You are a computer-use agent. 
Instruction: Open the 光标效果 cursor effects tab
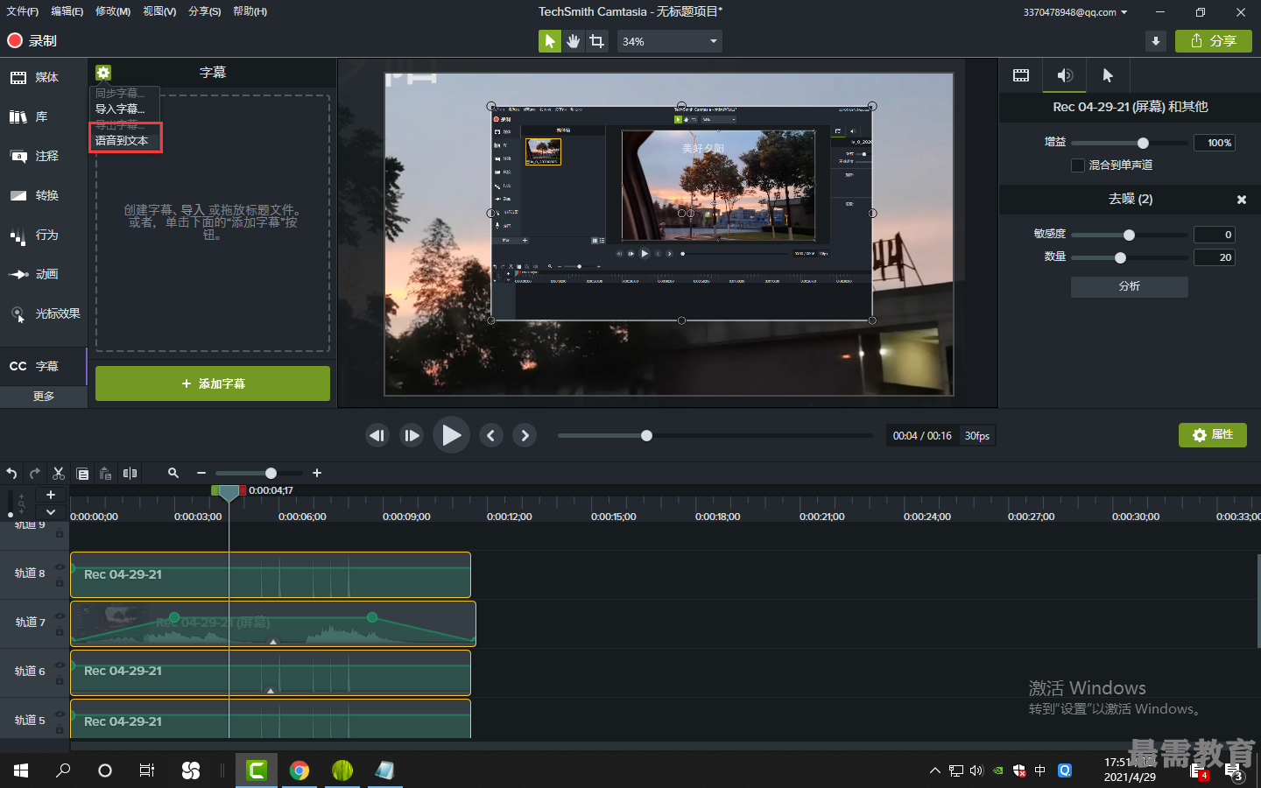44,313
